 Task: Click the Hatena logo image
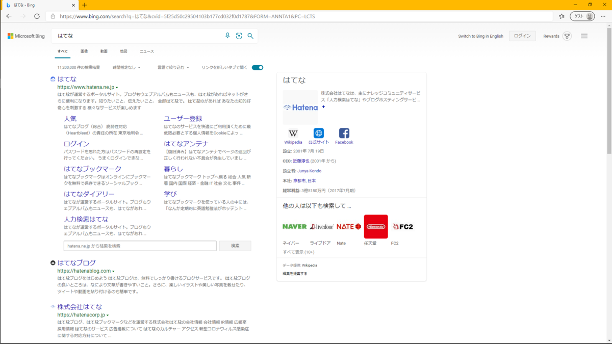coord(300,108)
